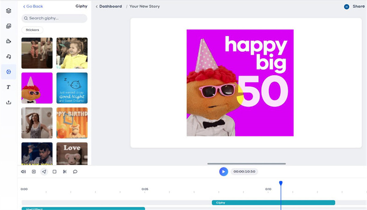Select the puppet party hat GIF thumbnail
The width and height of the screenshot is (367, 210).
point(37,88)
